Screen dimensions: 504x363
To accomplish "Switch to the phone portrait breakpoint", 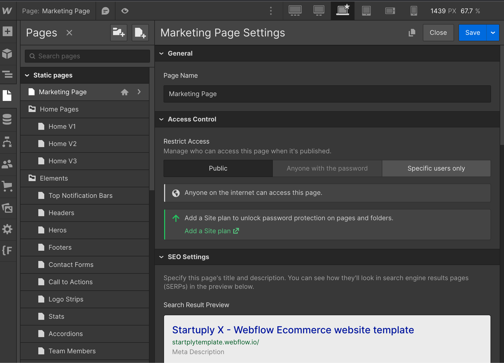I will (x=414, y=11).
